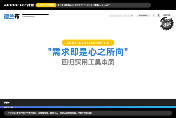
Task: Click the gear-shaped AIGODLIKE logo emblem
Action: [x=167, y=25]
